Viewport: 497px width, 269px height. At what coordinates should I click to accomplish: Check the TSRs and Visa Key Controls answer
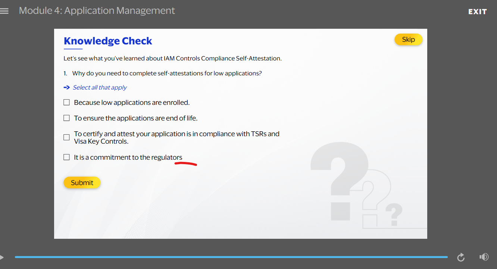[x=66, y=137]
